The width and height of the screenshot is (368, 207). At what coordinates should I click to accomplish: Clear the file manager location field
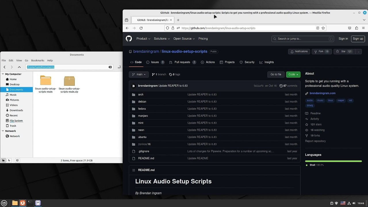tap(110, 67)
